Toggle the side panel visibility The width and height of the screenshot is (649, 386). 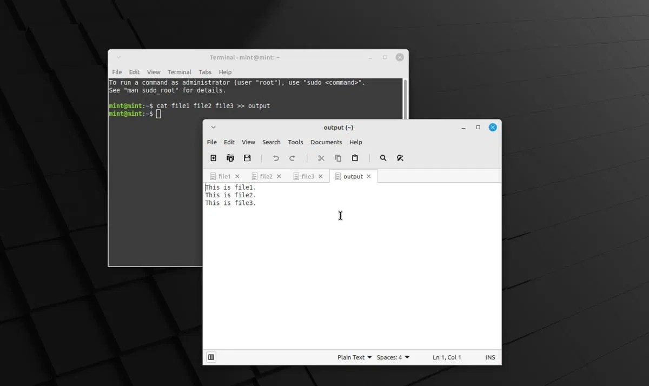[211, 357]
